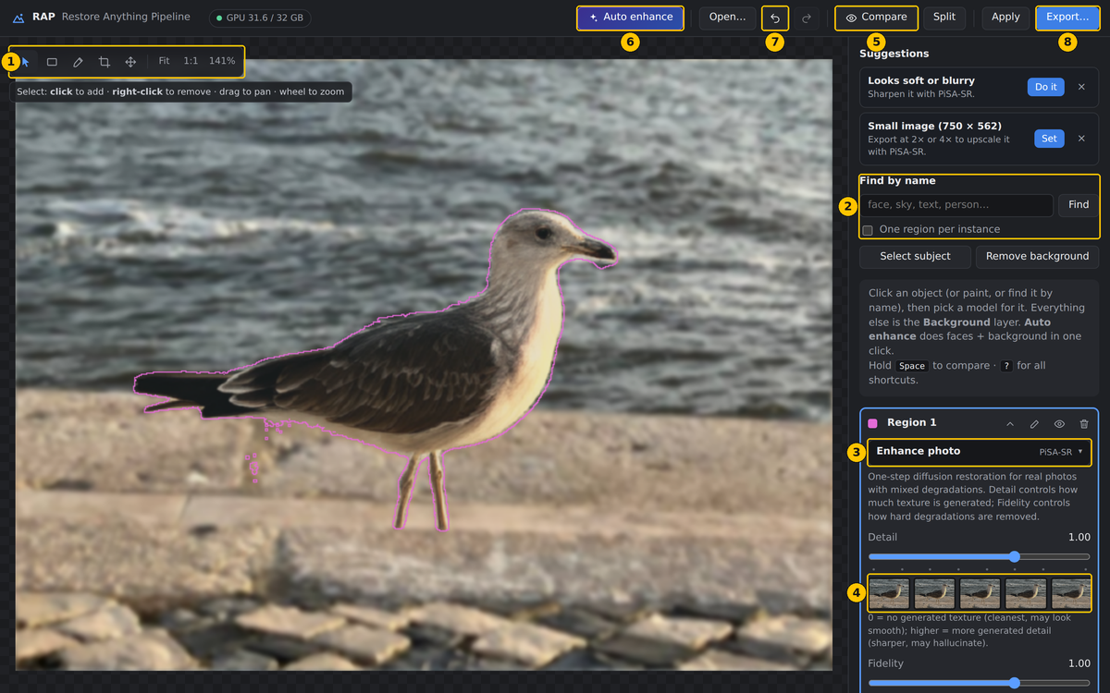Viewport: 1110px width, 693px height.
Task: Open the Export... dialog
Action: (x=1067, y=18)
